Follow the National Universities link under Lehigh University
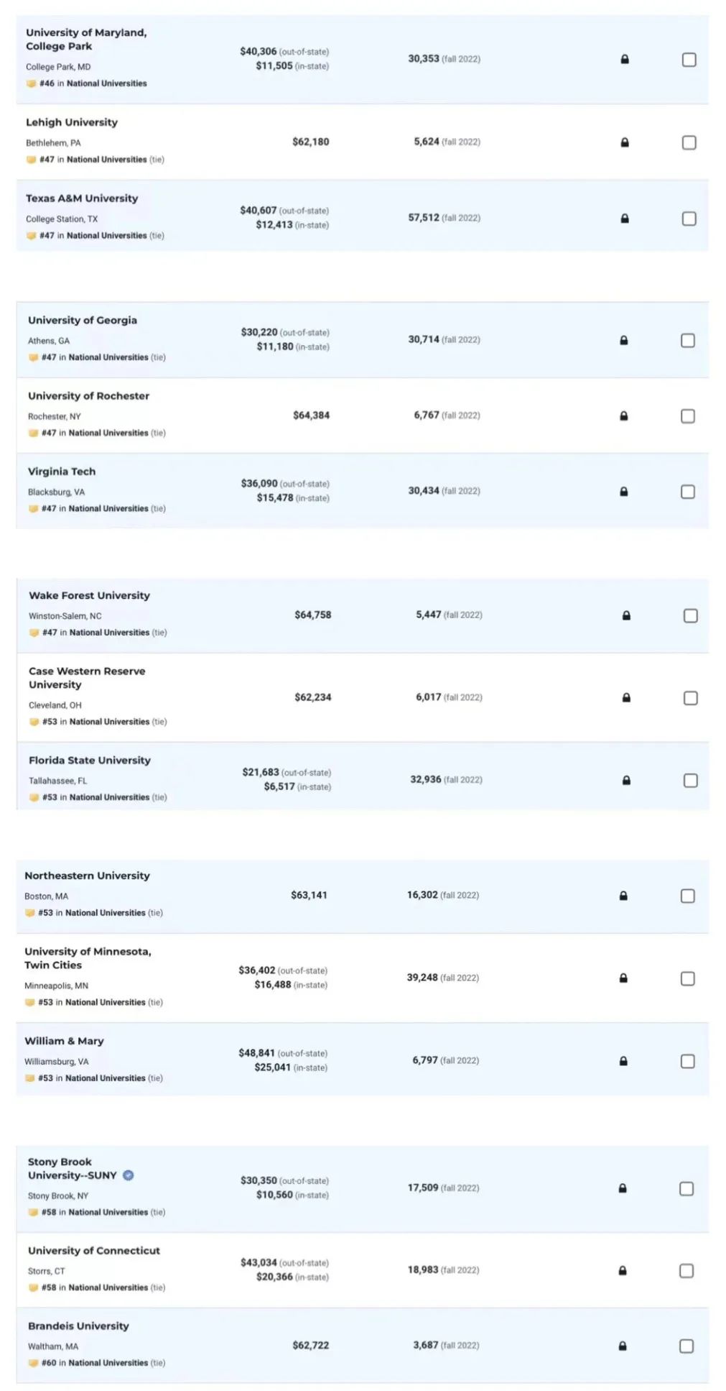The height and width of the screenshot is (1391, 726). coord(106,160)
